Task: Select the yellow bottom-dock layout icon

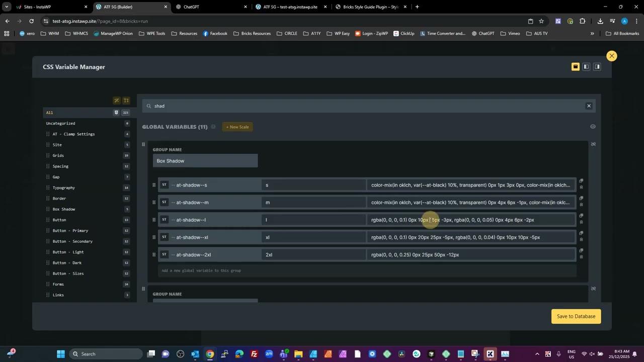Action: (576, 67)
